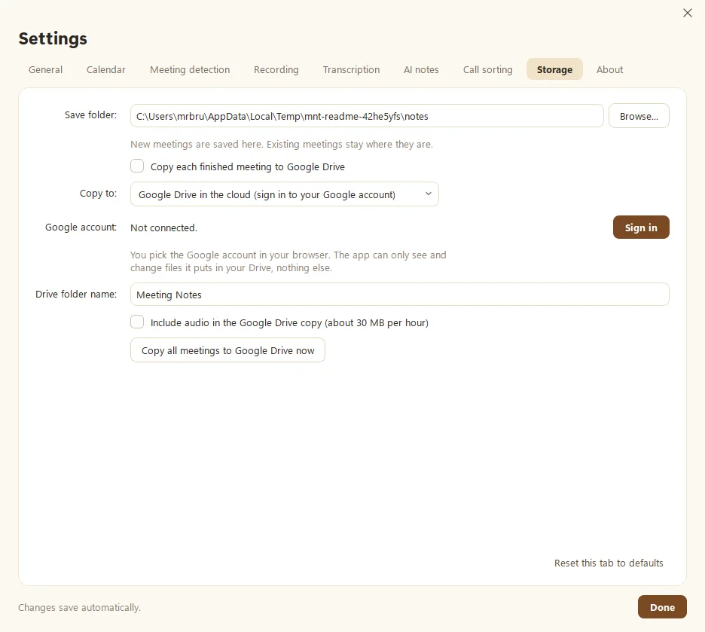Viewport: 705px width, 632px height.
Task: Close the Settings window with the X
Action: point(687,13)
